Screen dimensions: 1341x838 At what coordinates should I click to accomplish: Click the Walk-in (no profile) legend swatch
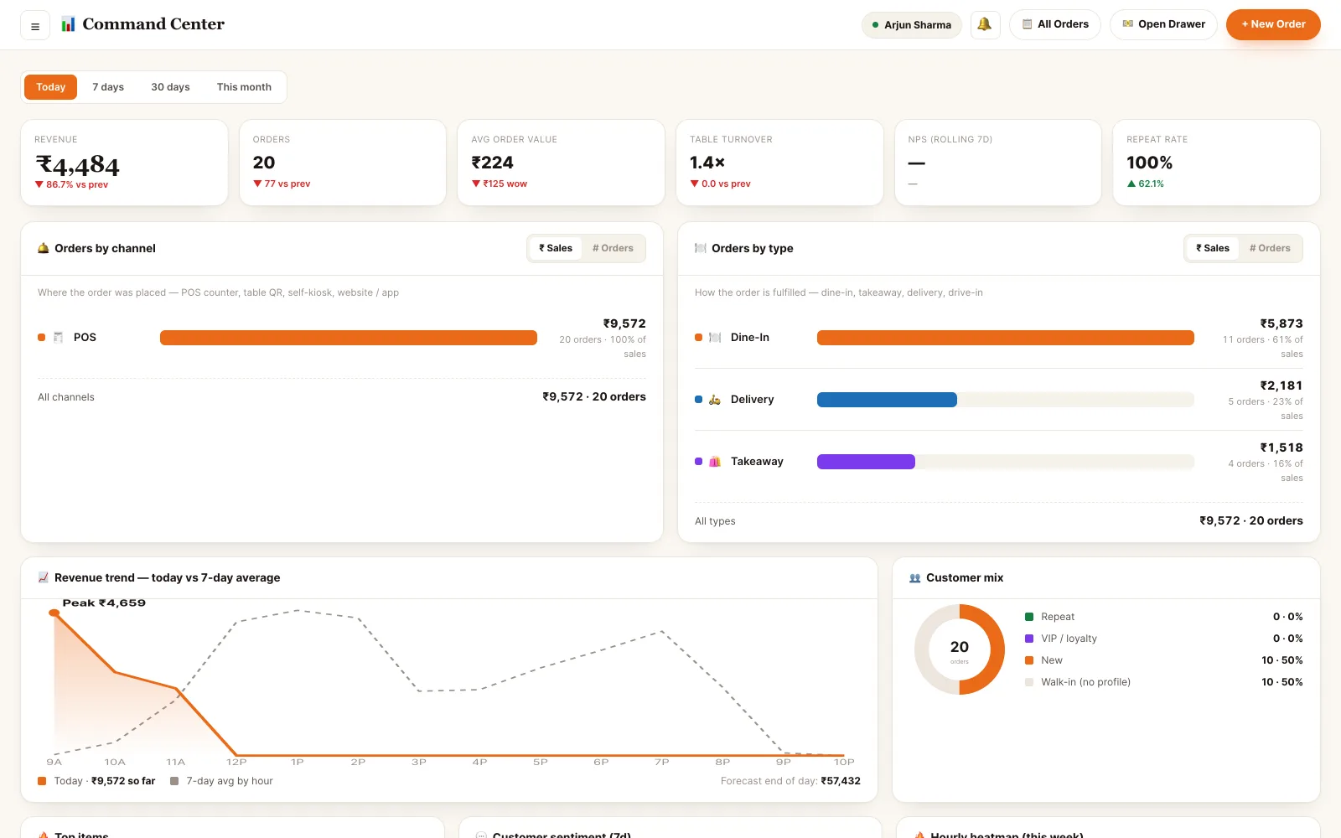(1029, 682)
